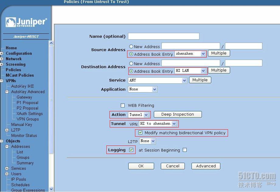The image size is (280, 192).
Task: Open Policies in the sidebar
Action: point(13,70)
